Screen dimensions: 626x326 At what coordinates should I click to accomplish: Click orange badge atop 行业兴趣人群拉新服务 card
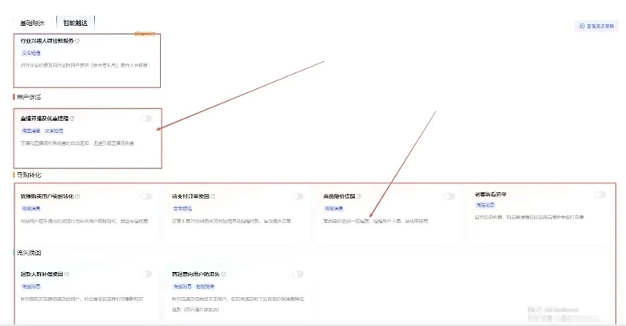point(145,34)
